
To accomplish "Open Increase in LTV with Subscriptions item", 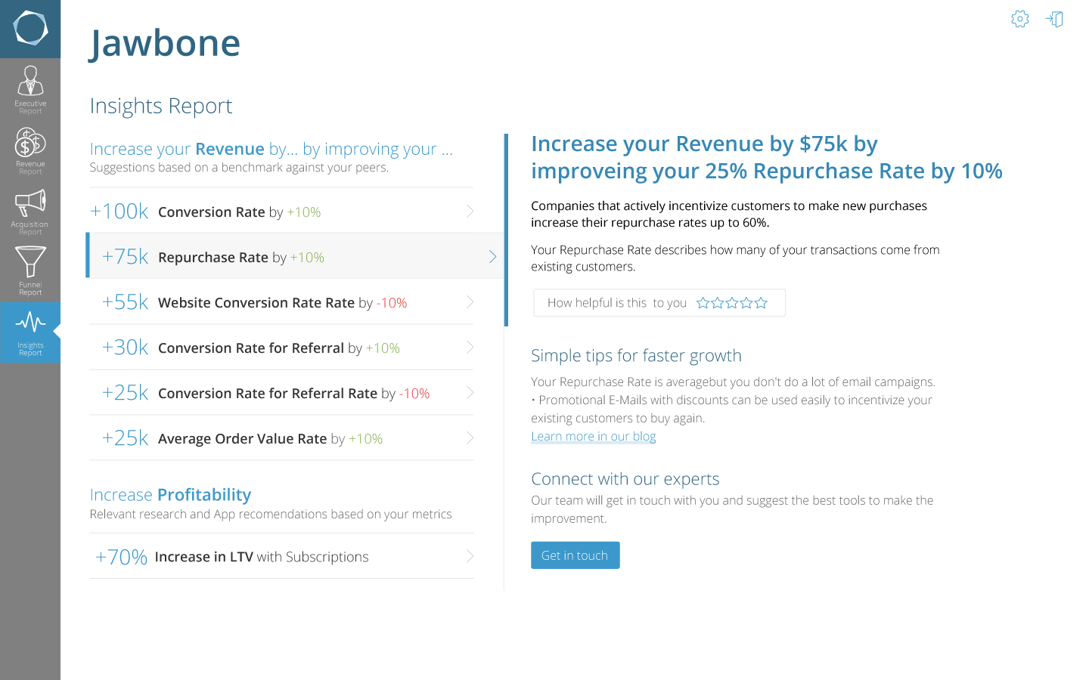I will 261,557.
